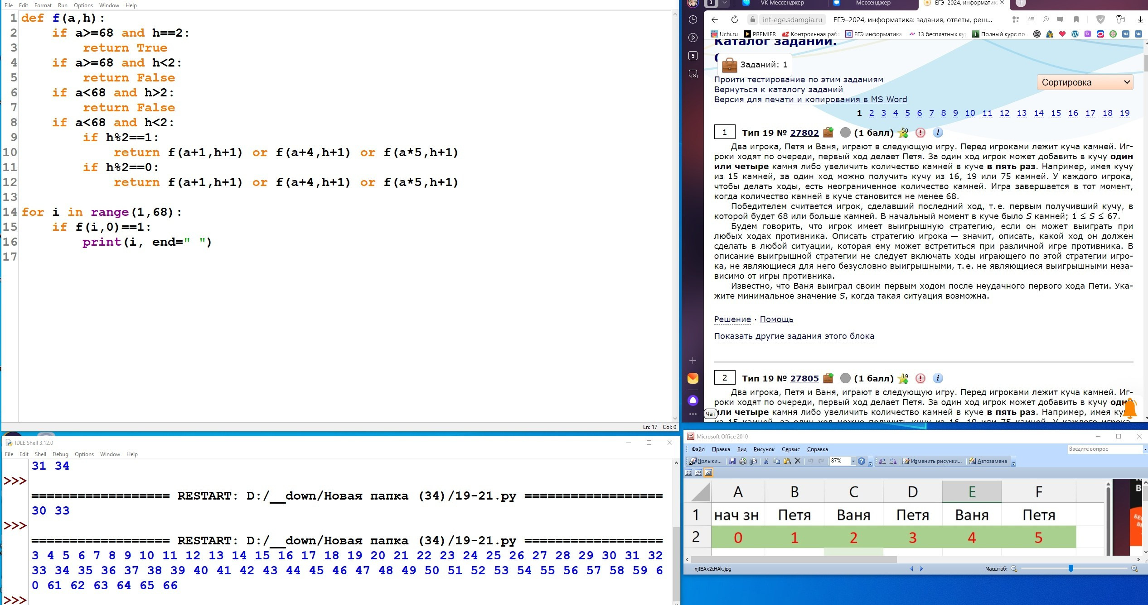Click the Масштаб zoom slider handle
The height and width of the screenshot is (605, 1148).
click(x=1071, y=568)
